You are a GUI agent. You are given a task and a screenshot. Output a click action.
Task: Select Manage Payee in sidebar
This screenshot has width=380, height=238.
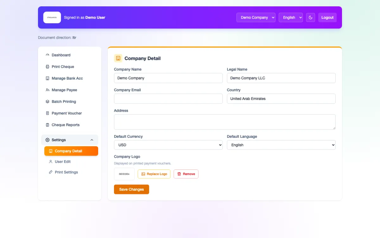(70, 90)
